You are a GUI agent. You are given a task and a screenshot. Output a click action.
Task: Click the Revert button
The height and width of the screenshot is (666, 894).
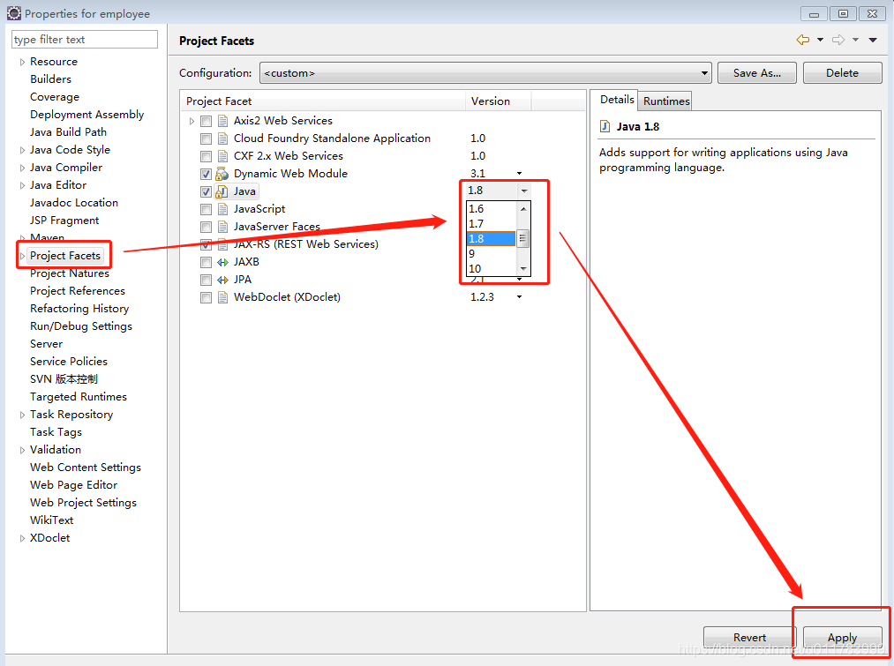pos(749,638)
